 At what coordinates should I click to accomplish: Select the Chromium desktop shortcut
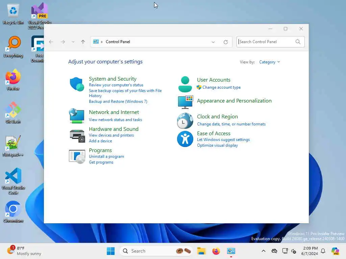point(13,212)
